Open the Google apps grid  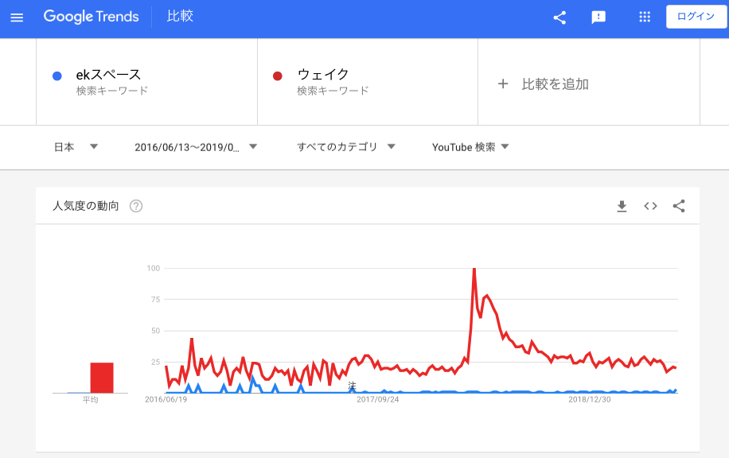pos(645,17)
